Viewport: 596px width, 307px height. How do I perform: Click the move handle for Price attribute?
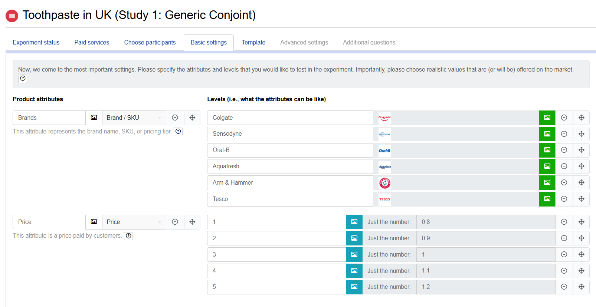tap(192, 222)
